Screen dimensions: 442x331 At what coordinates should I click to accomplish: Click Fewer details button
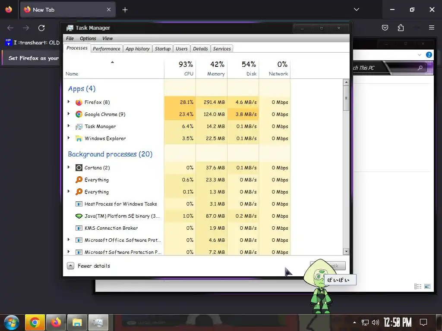coord(88,266)
